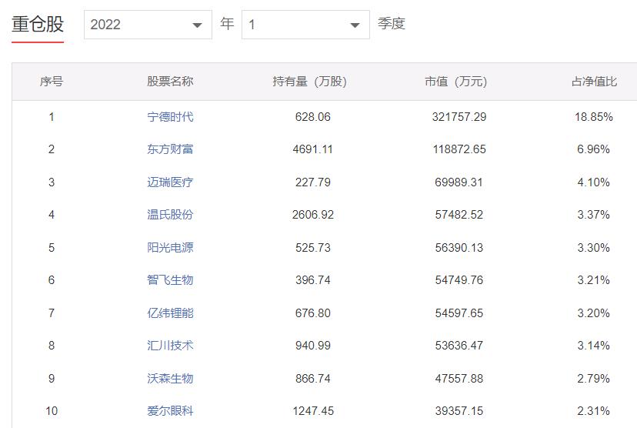Open the 2022 year dropdown

click(x=148, y=25)
